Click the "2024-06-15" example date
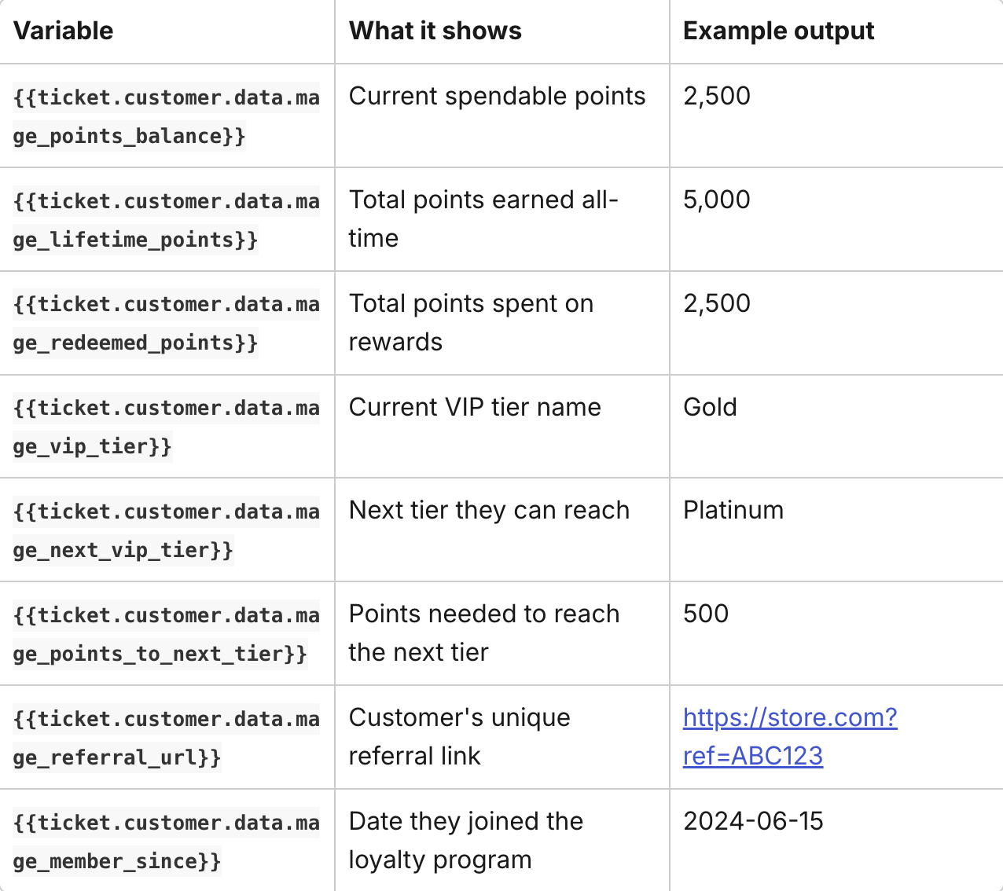Viewport: 1003px width, 891px height. pyautogui.click(x=752, y=822)
